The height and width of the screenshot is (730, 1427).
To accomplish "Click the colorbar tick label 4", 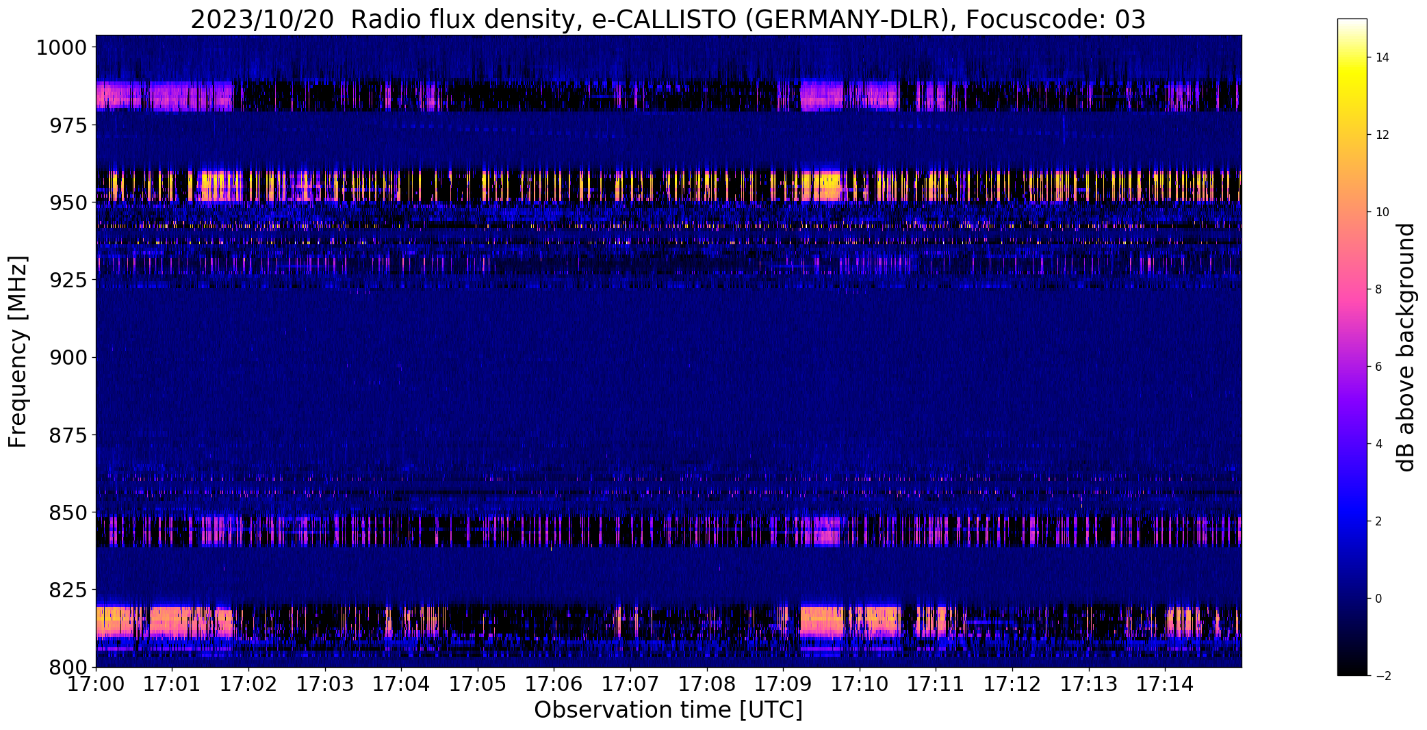I will tap(1378, 444).
